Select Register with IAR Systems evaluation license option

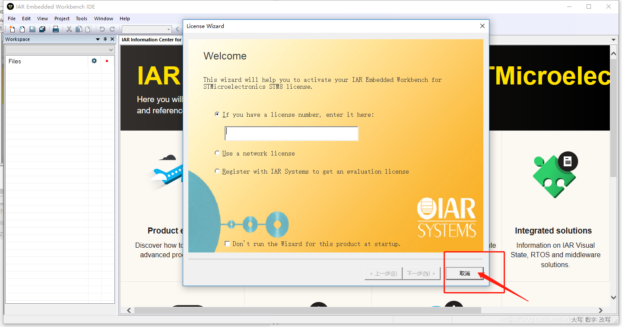click(217, 171)
